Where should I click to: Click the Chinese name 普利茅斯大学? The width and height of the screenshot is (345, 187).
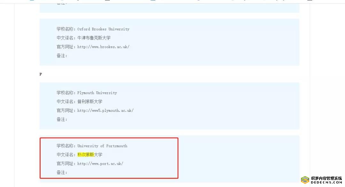[x=90, y=102]
